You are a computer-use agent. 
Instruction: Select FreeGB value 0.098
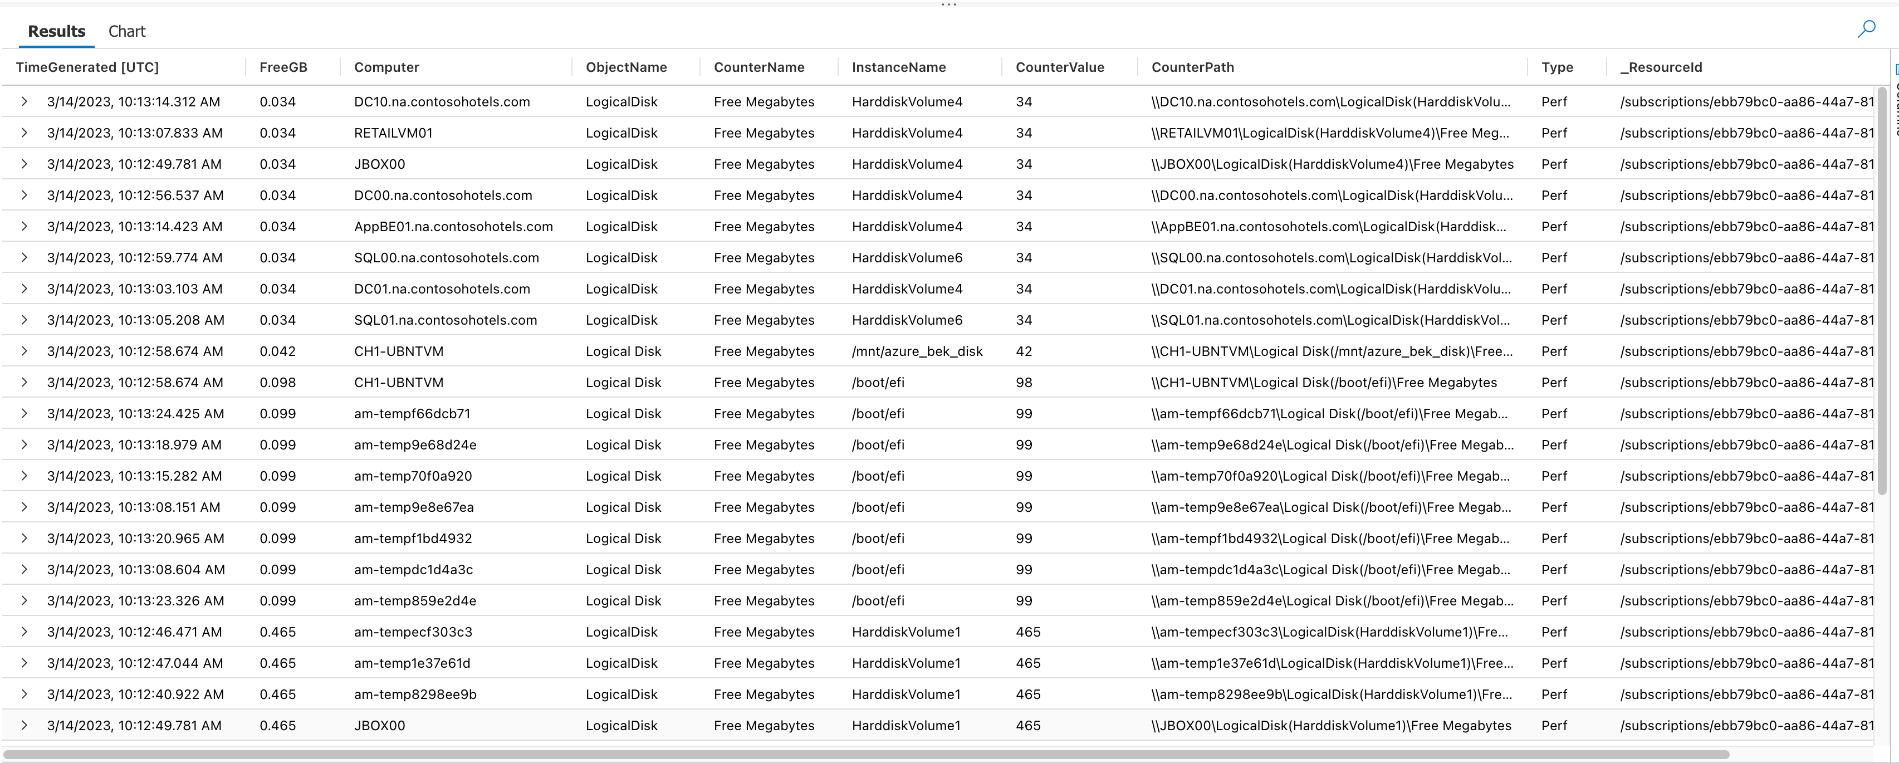coord(277,383)
